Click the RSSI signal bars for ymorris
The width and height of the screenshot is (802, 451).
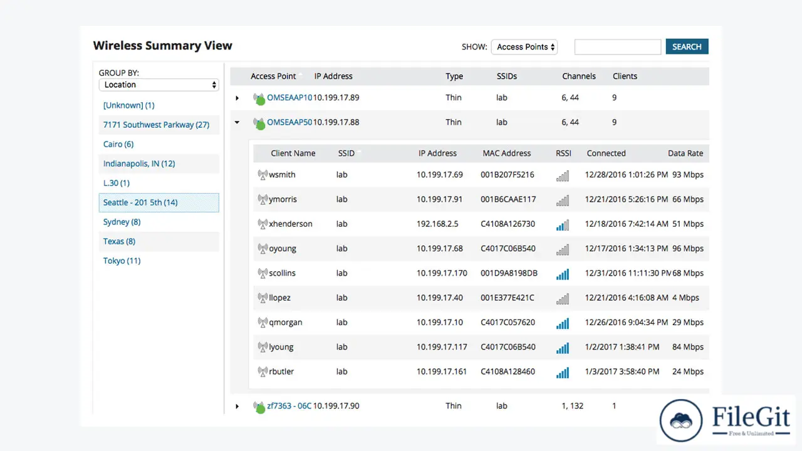(x=563, y=200)
